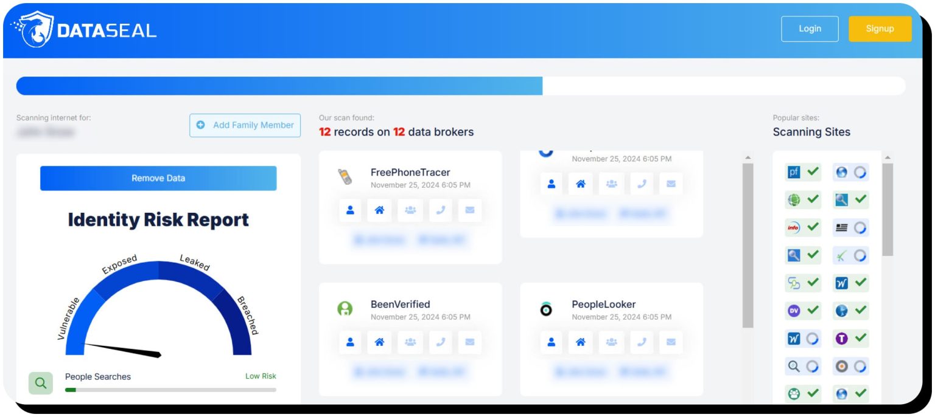Click the phone icon on FreePhoneTracer card
This screenshot has width=935, height=417.
441,210
